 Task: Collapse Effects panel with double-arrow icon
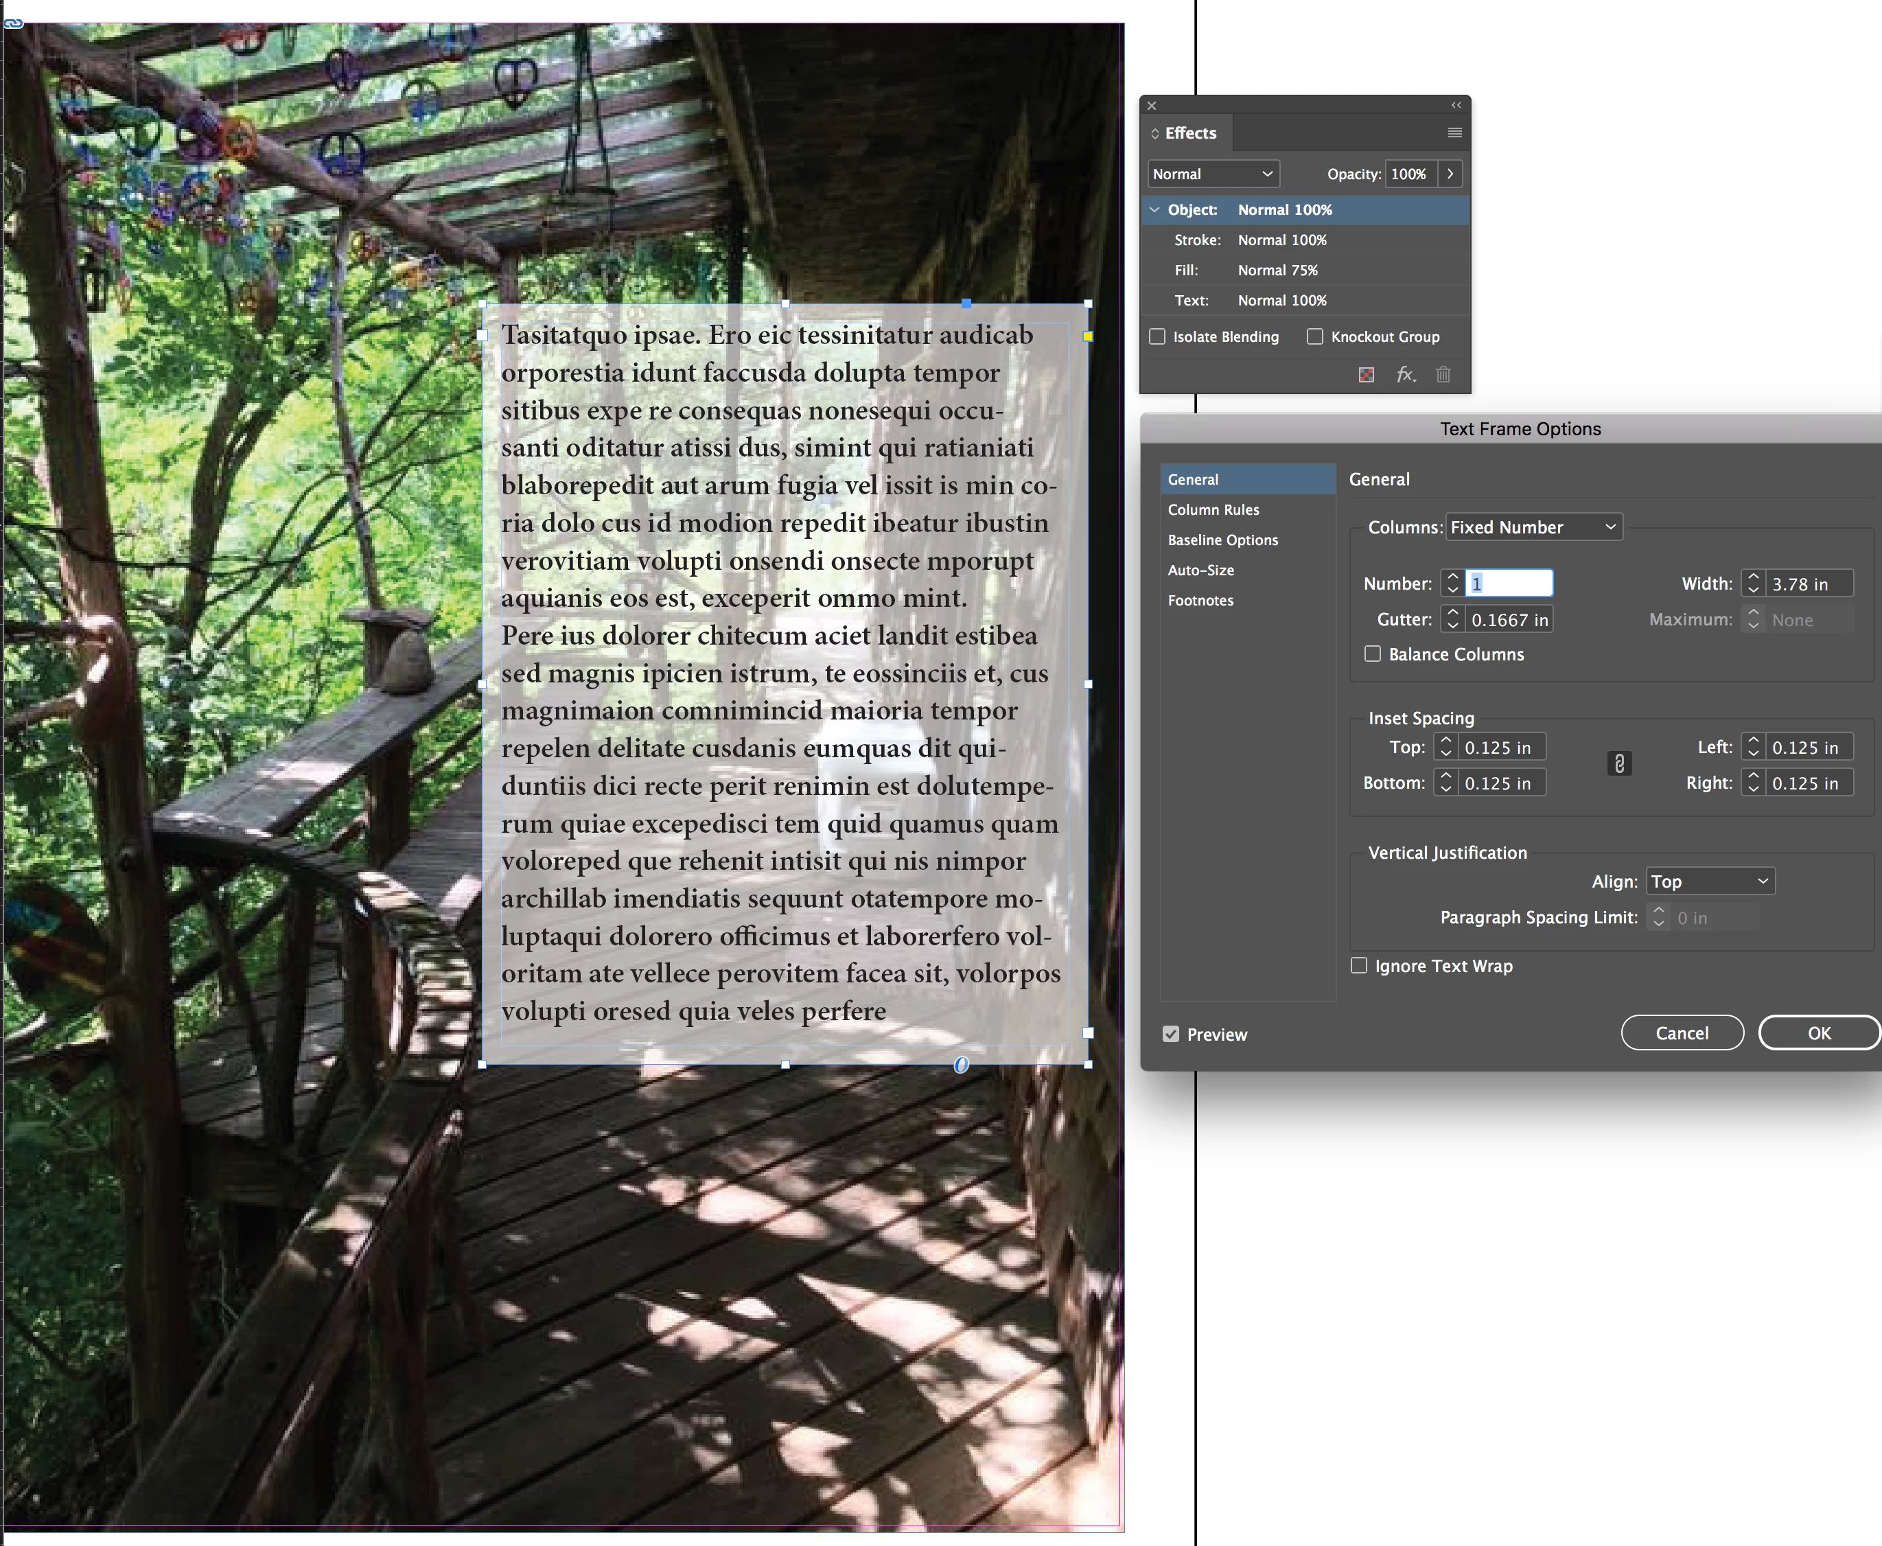(x=1456, y=105)
